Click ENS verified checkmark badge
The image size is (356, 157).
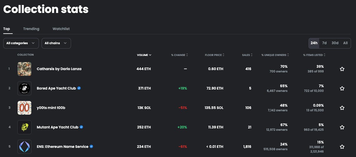click(x=91, y=146)
